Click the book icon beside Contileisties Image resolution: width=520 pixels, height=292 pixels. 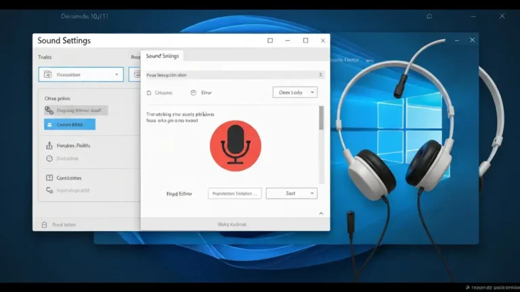[49, 178]
